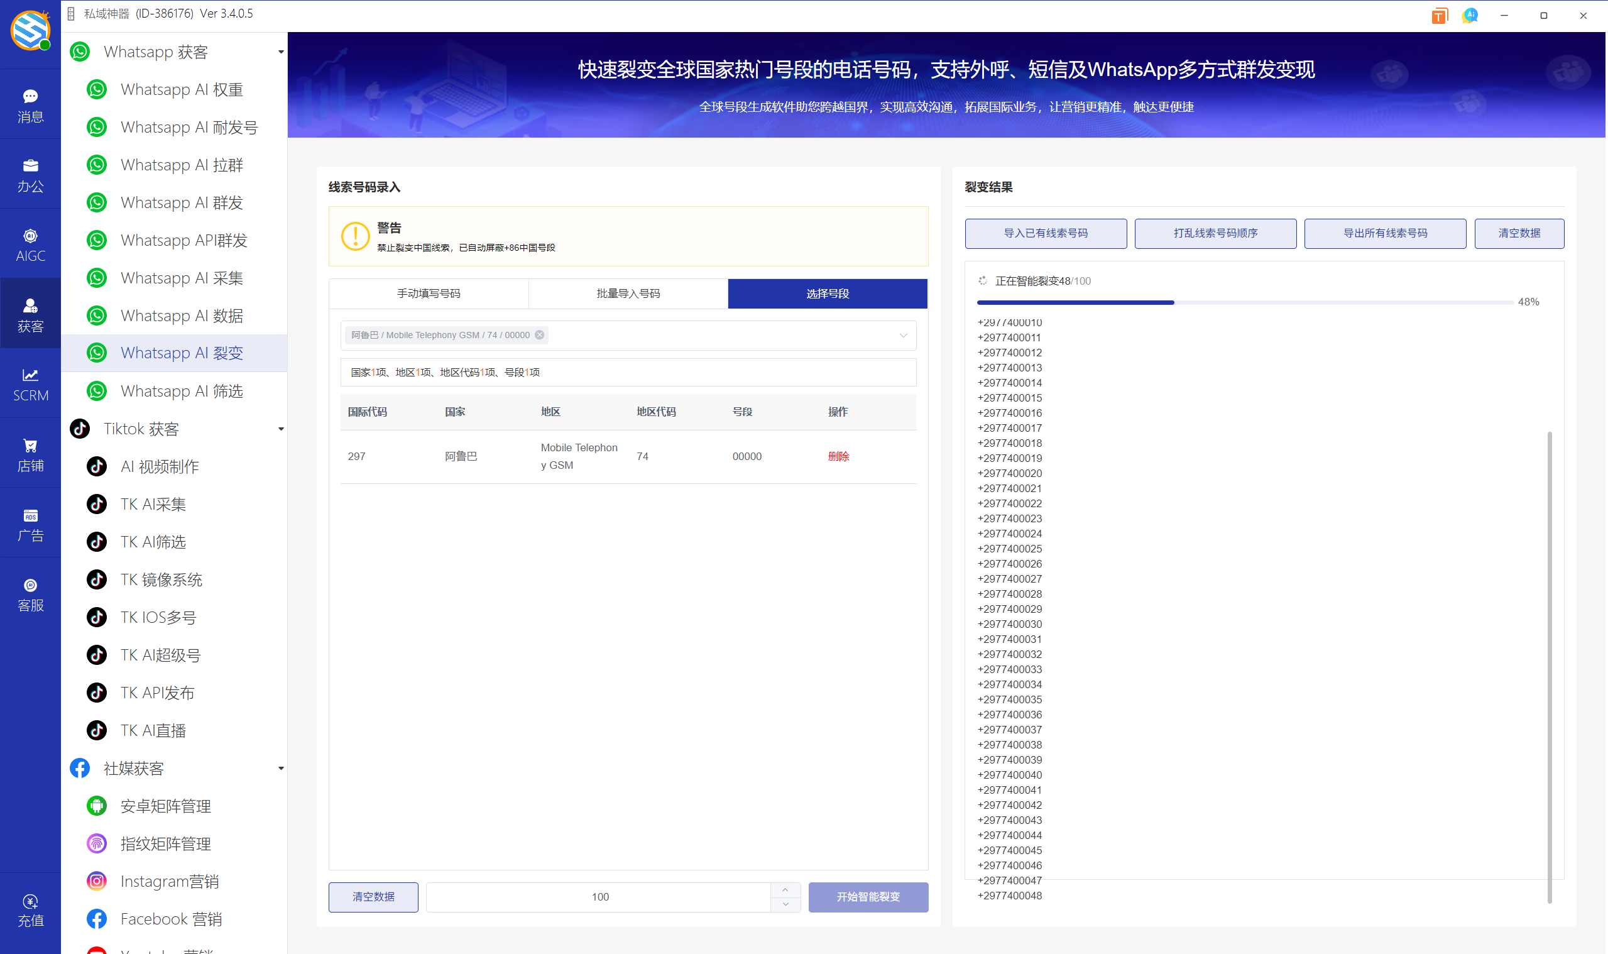Screen dimensions: 1608x954
Task: Click the orange T icon in the title bar
Action: (1439, 15)
